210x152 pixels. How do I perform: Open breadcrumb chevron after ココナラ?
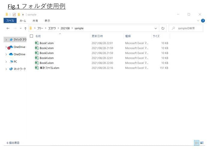tap(58, 28)
